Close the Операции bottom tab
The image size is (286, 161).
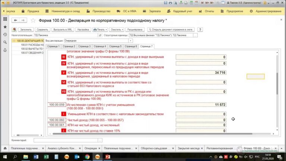point(99,148)
